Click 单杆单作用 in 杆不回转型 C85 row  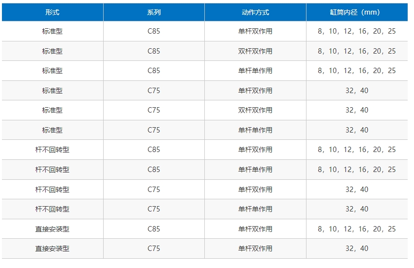point(255,170)
